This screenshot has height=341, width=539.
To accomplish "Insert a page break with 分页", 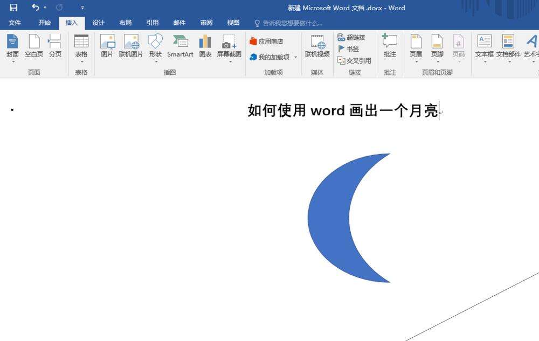I will tap(55, 46).
